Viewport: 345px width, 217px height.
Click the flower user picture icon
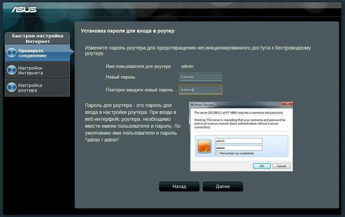click(x=204, y=146)
